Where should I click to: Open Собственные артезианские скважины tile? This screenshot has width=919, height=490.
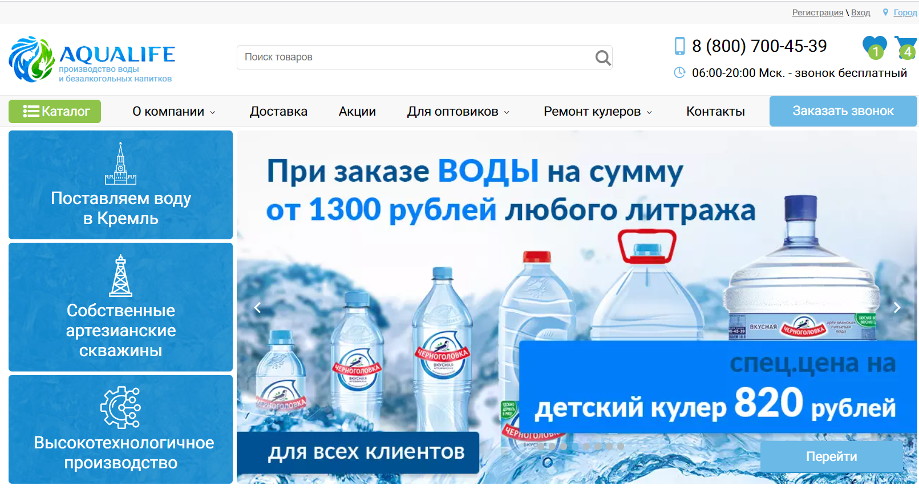[x=120, y=307]
